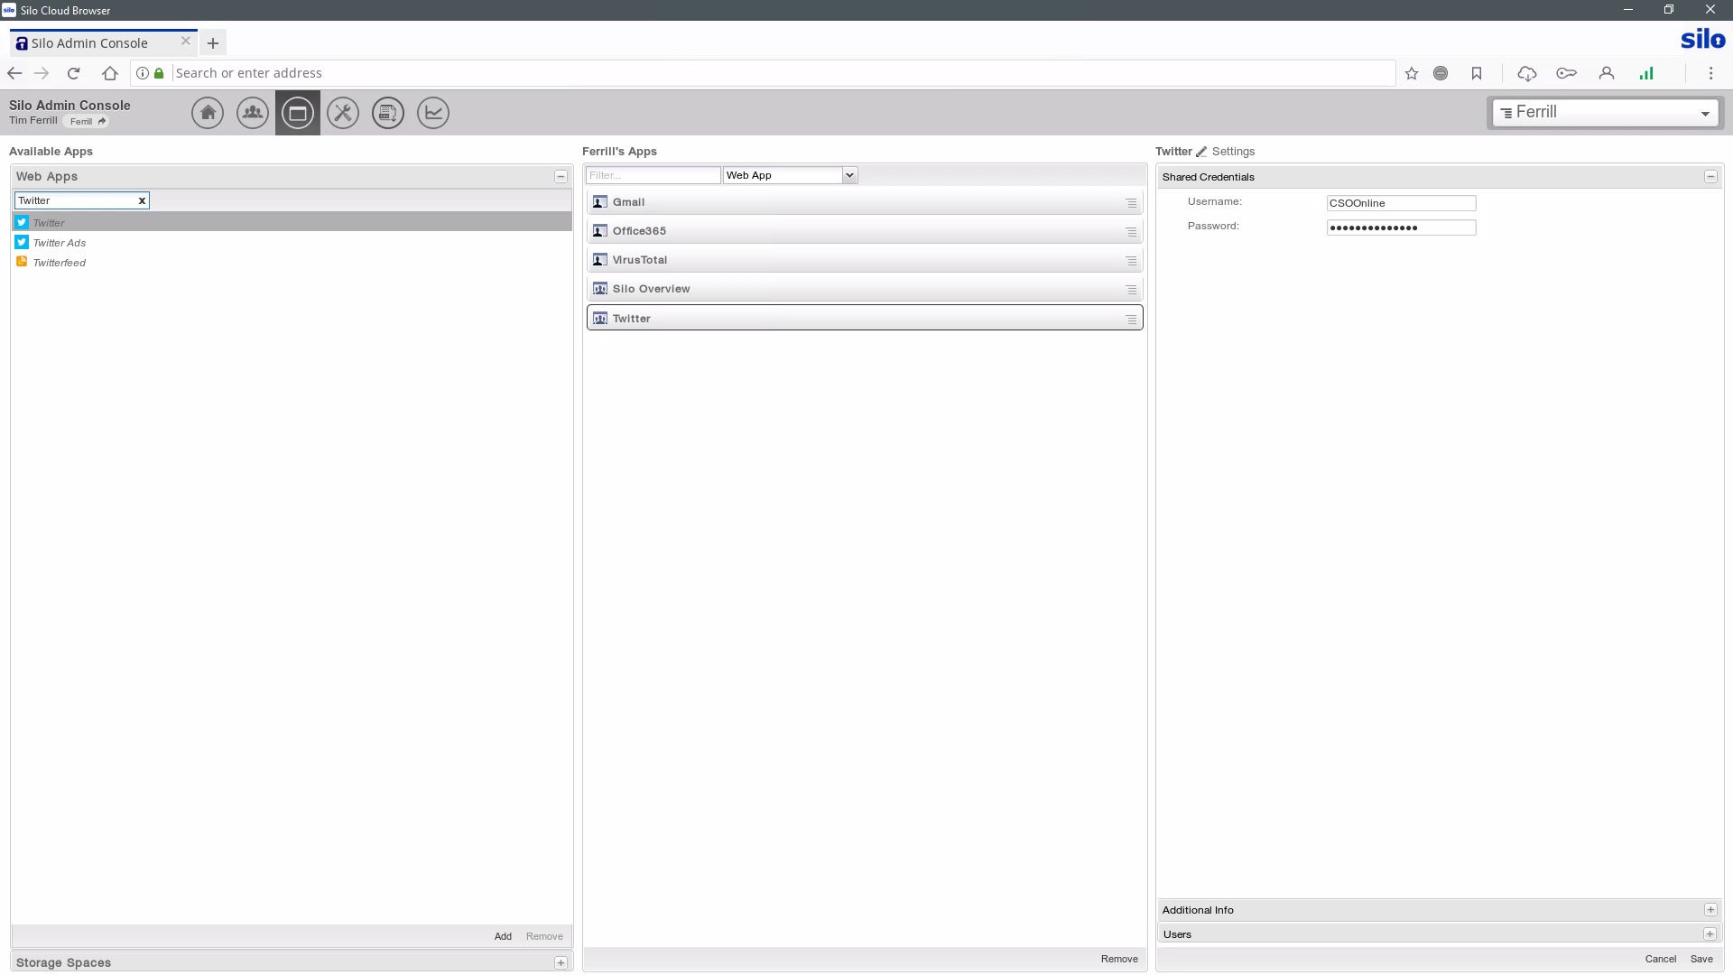Viewport: 1733px width, 975px height.
Task: Select Gmail in Ferrill's Apps
Action: pyautogui.click(x=865, y=202)
